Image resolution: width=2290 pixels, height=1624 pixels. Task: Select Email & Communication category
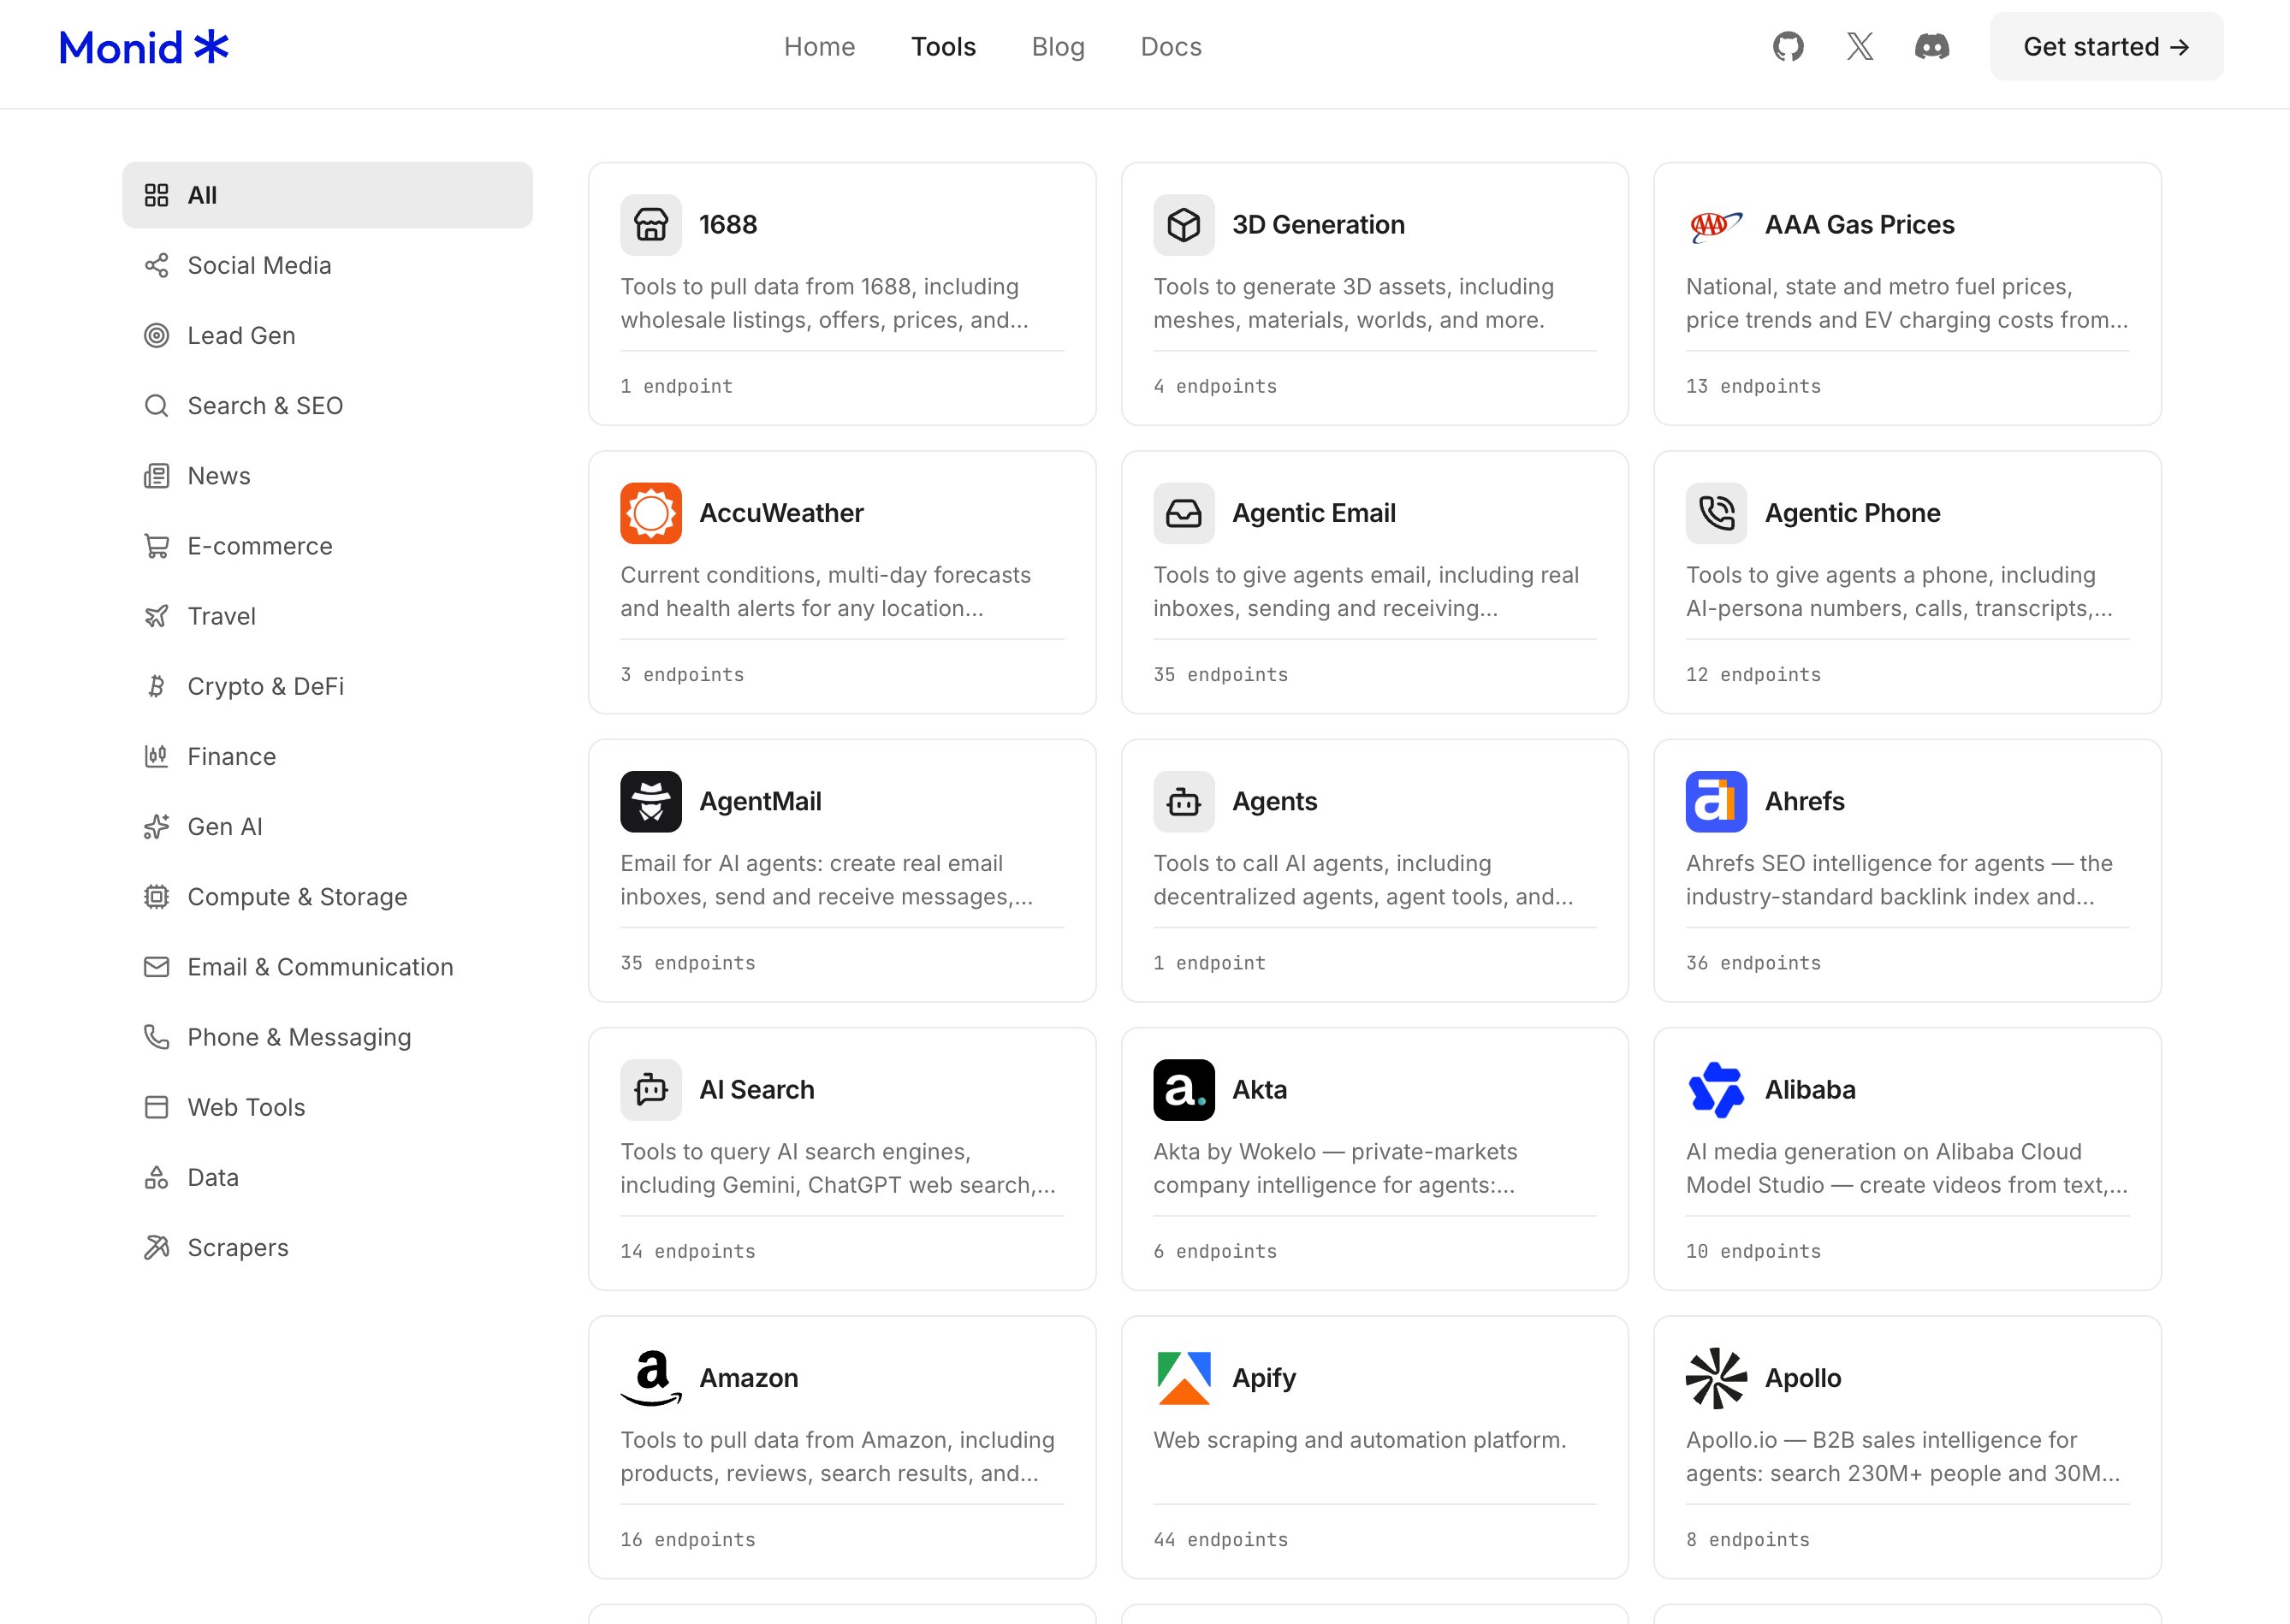click(x=327, y=966)
